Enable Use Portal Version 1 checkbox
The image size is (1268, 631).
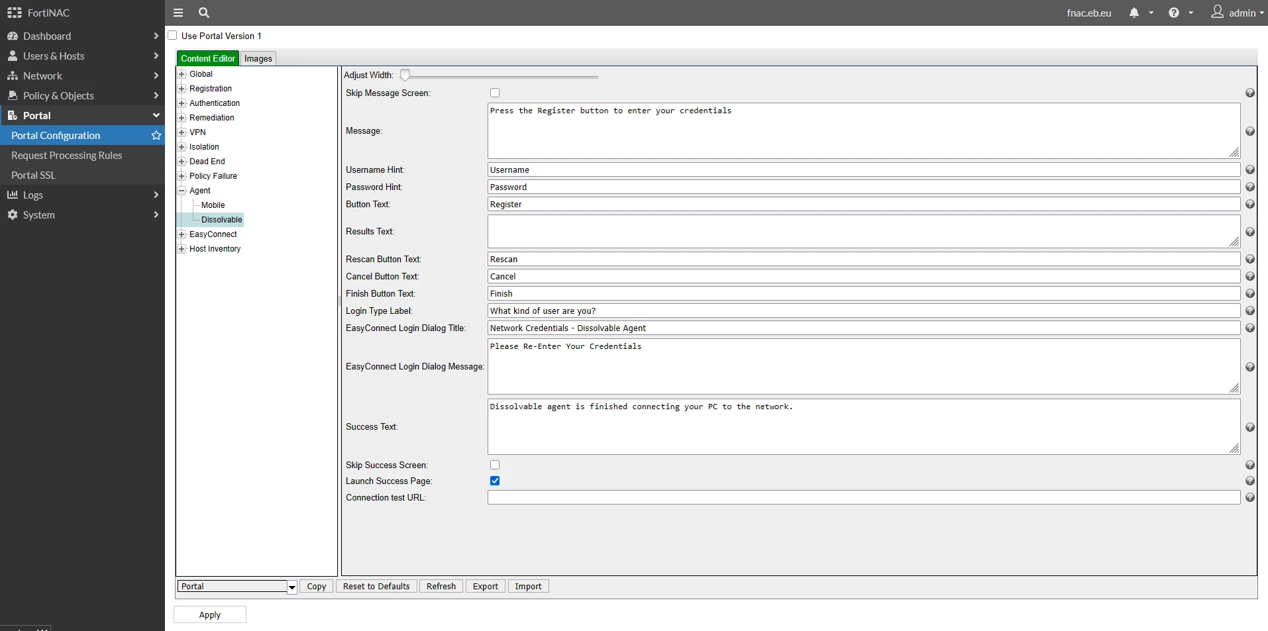173,35
